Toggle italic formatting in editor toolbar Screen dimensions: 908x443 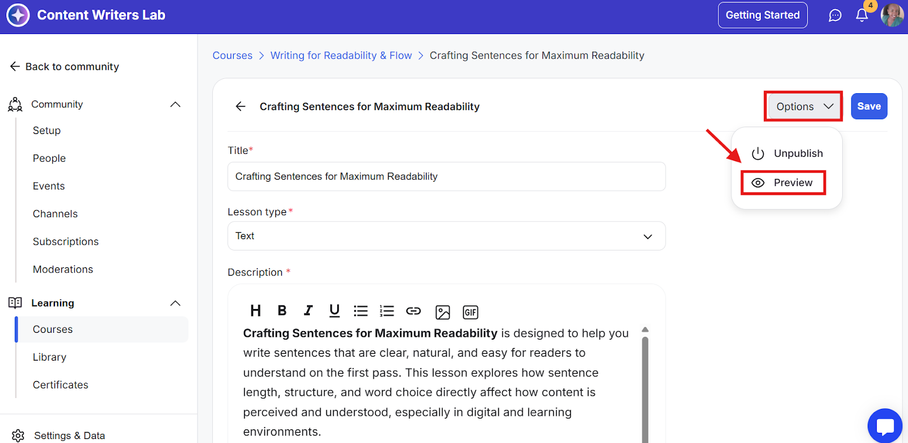point(308,311)
